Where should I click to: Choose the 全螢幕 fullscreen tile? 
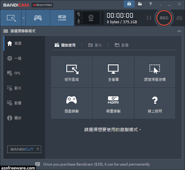pos(113,72)
